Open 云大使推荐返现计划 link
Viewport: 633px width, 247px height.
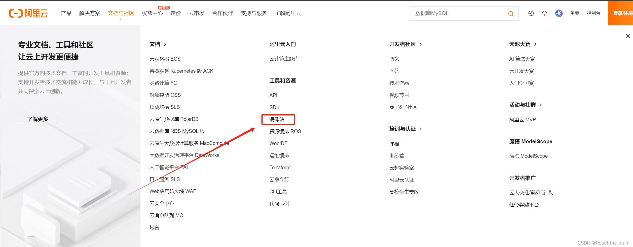531,193
